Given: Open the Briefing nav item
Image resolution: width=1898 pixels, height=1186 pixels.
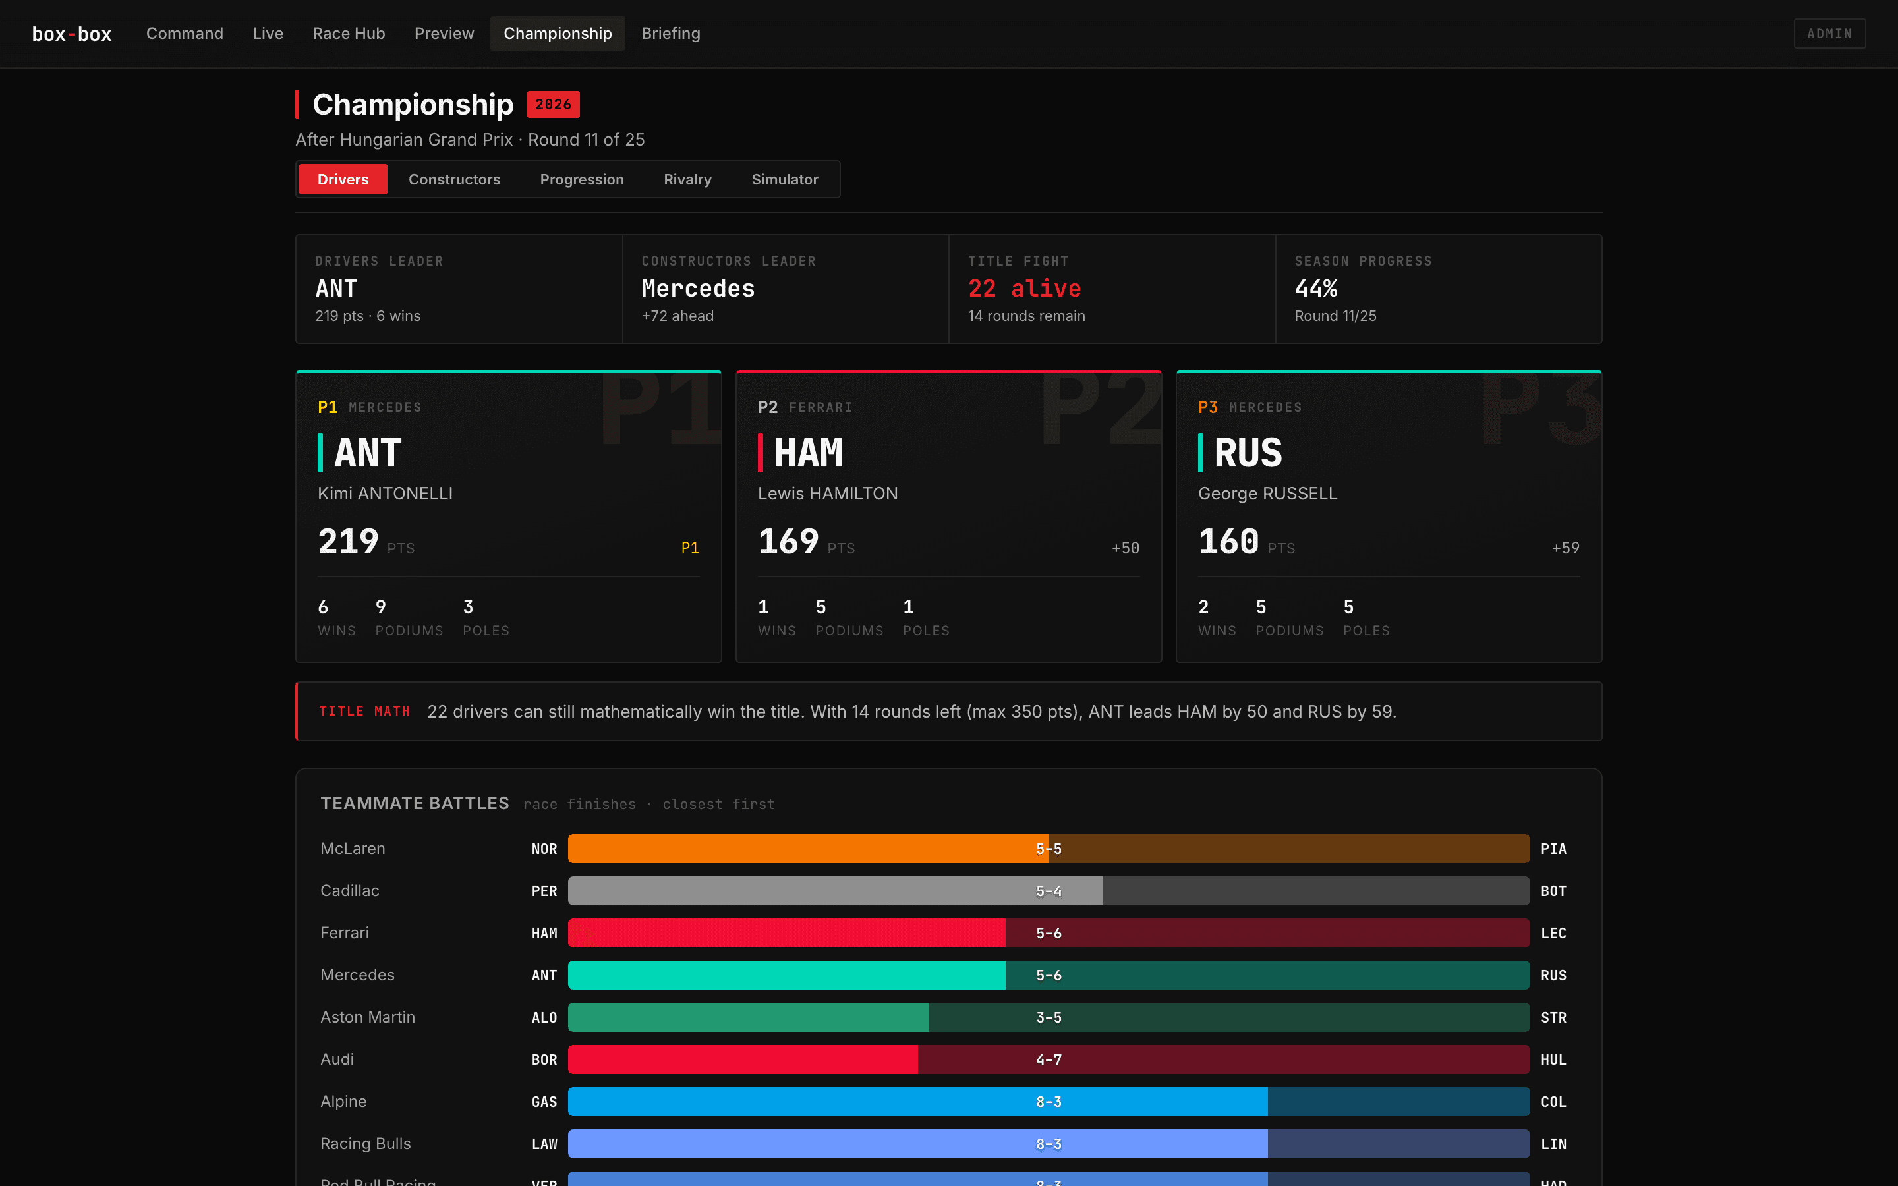Looking at the screenshot, I should (671, 34).
